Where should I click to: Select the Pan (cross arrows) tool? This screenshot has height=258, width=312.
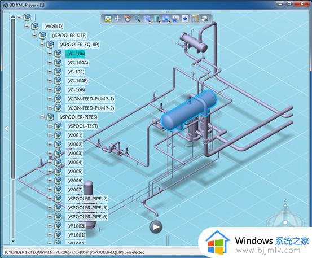click(x=118, y=19)
